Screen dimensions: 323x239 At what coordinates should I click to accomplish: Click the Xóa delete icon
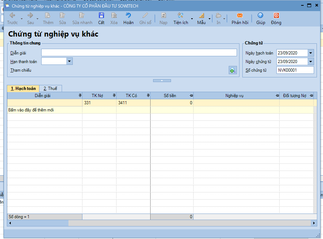pyautogui.click(x=114, y=15)
